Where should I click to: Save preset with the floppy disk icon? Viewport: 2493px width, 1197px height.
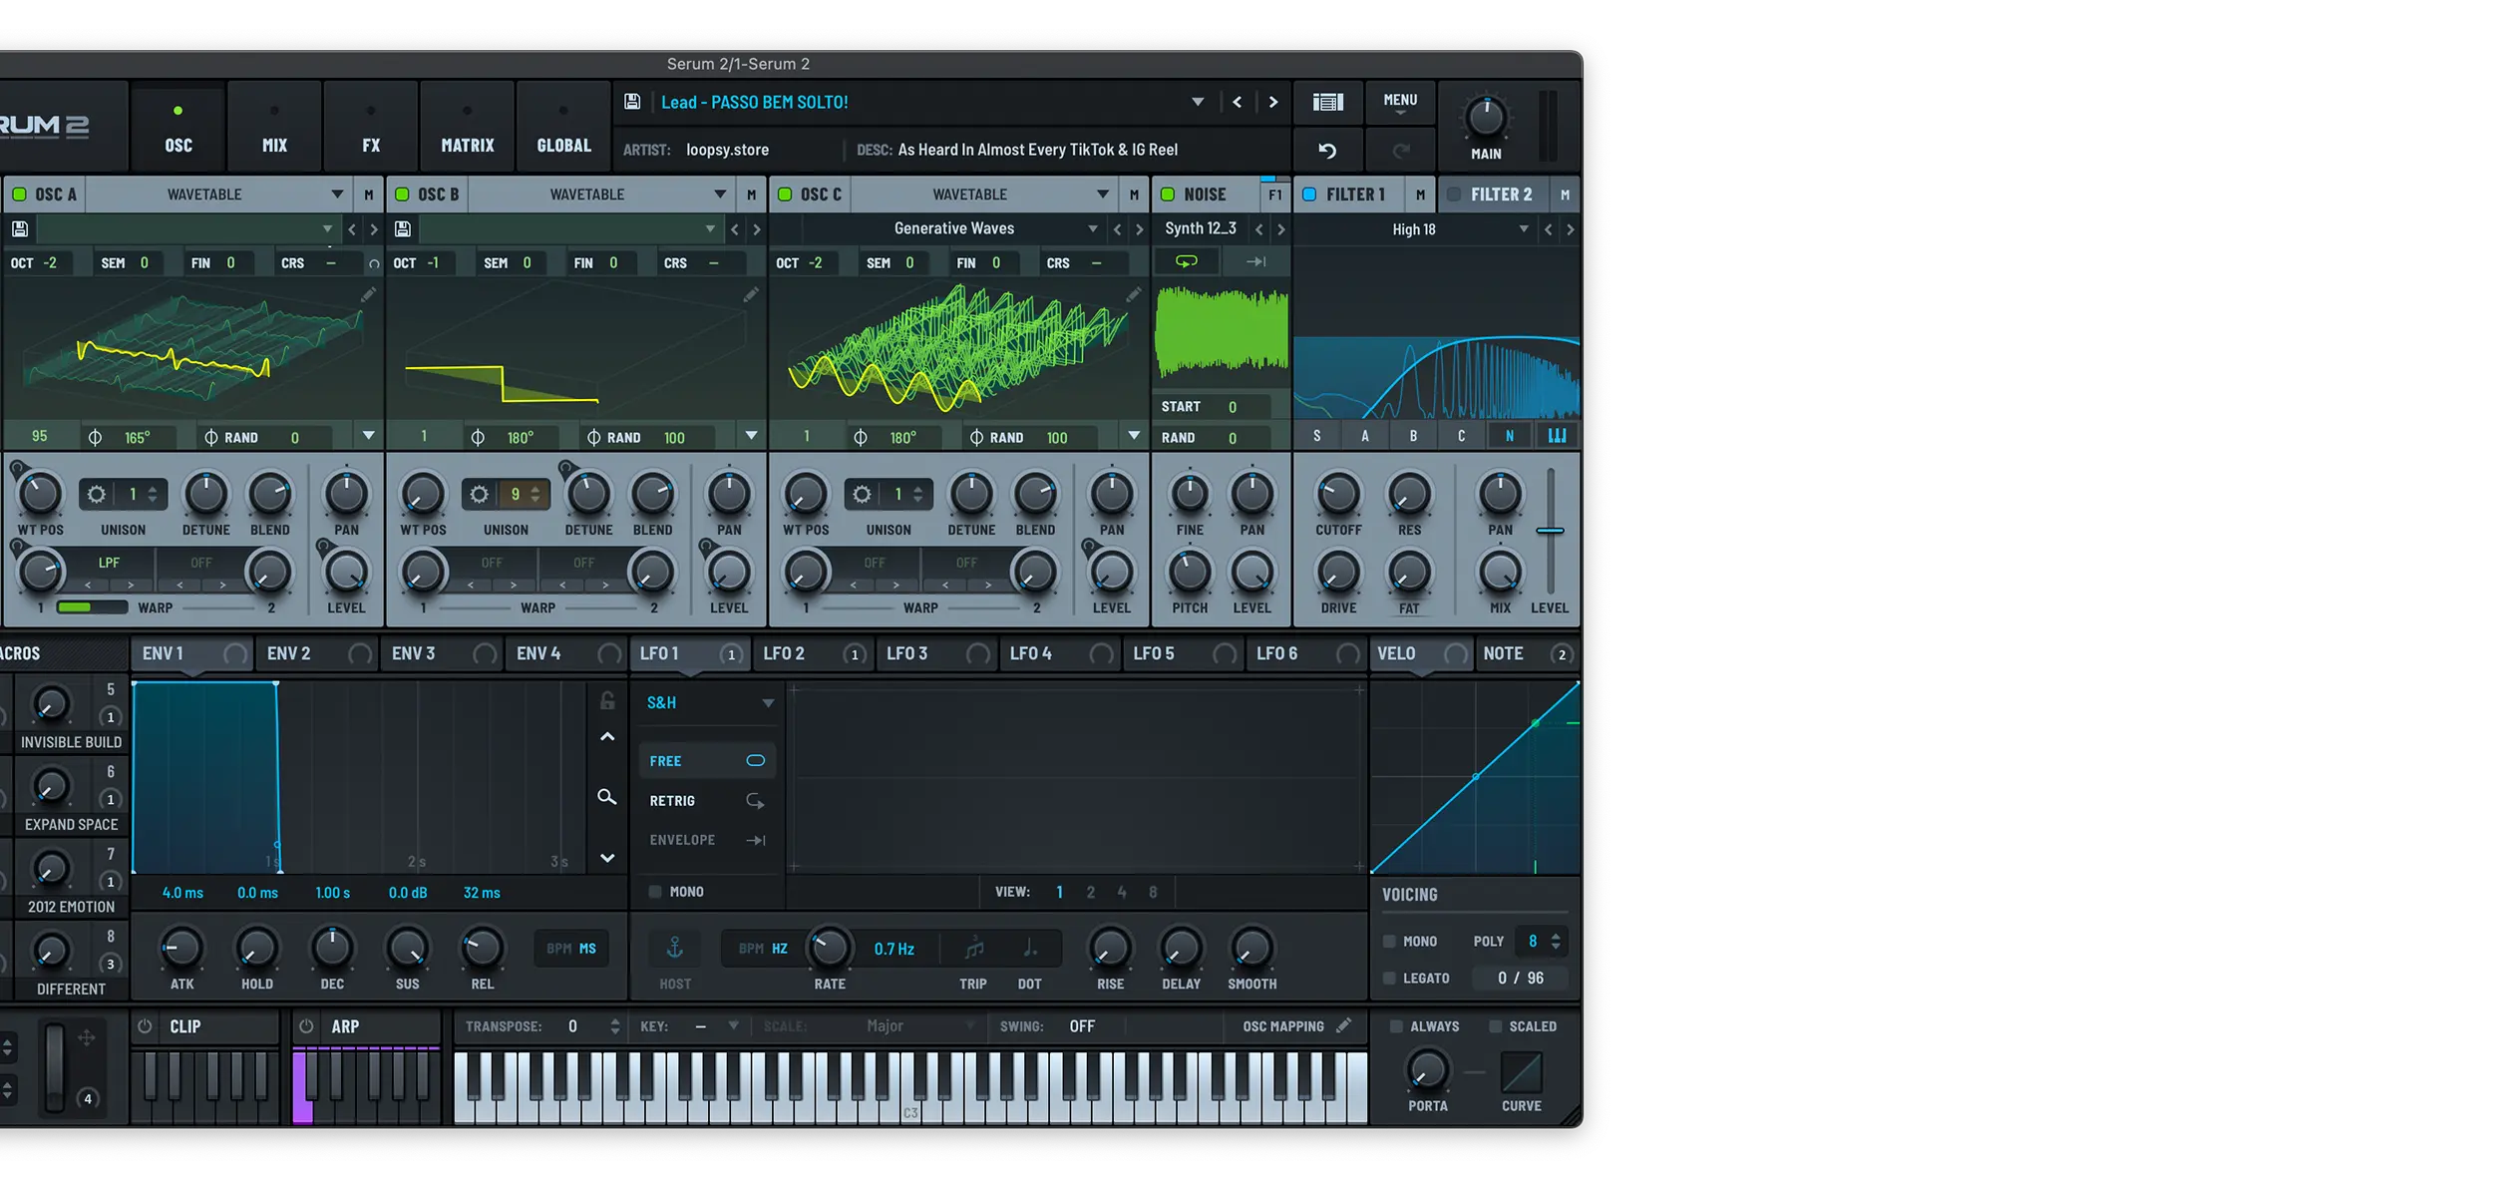click(632, 102)
